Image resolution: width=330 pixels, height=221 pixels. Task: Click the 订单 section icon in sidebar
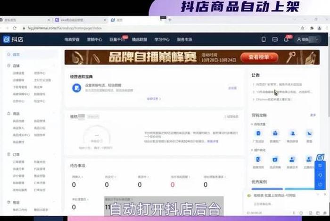(x=8, y=154)
